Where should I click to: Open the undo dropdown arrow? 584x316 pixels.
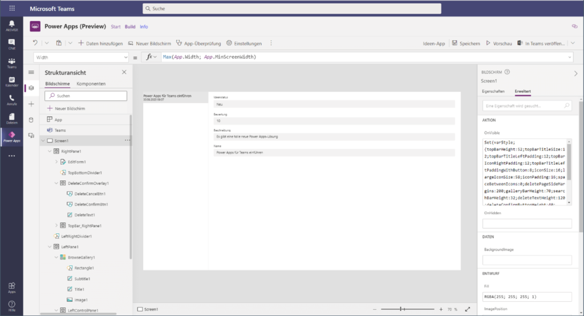click(x=47, y=43)
